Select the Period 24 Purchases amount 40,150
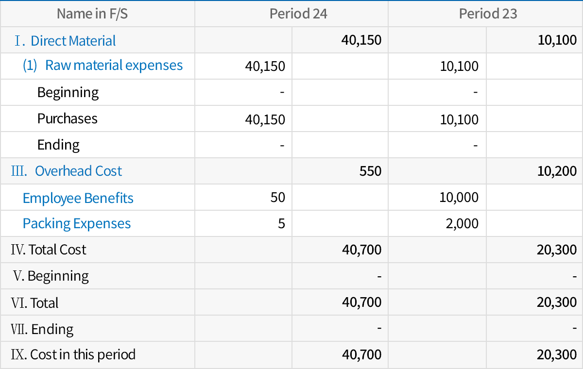This screenshot has height=369, width=583. (x=265, y=119)
